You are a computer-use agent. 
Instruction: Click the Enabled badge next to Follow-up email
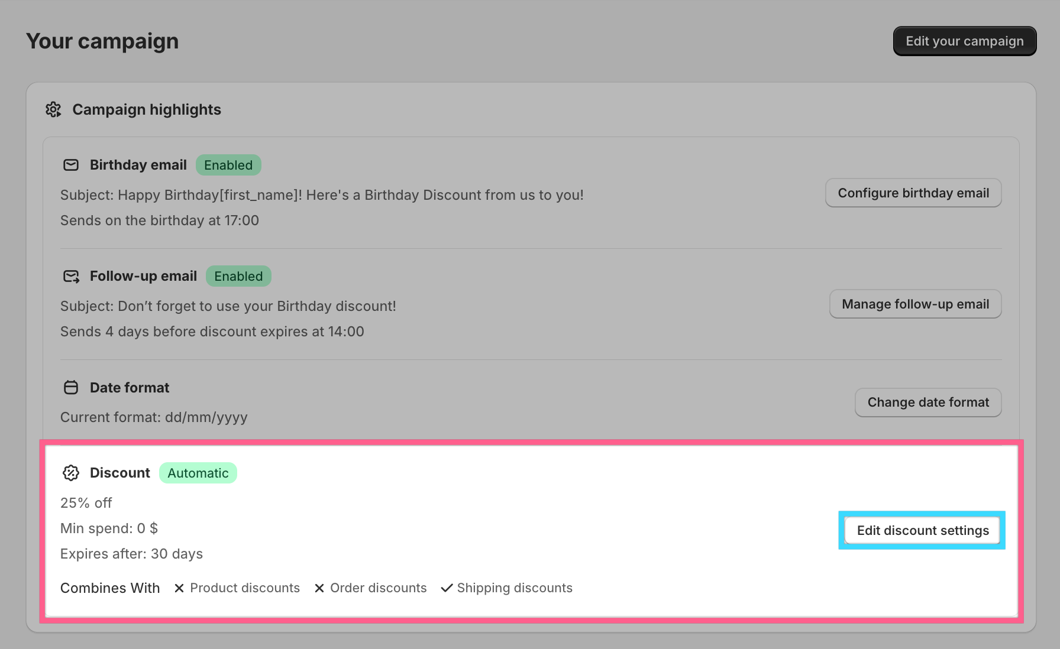tap(238, 276)
